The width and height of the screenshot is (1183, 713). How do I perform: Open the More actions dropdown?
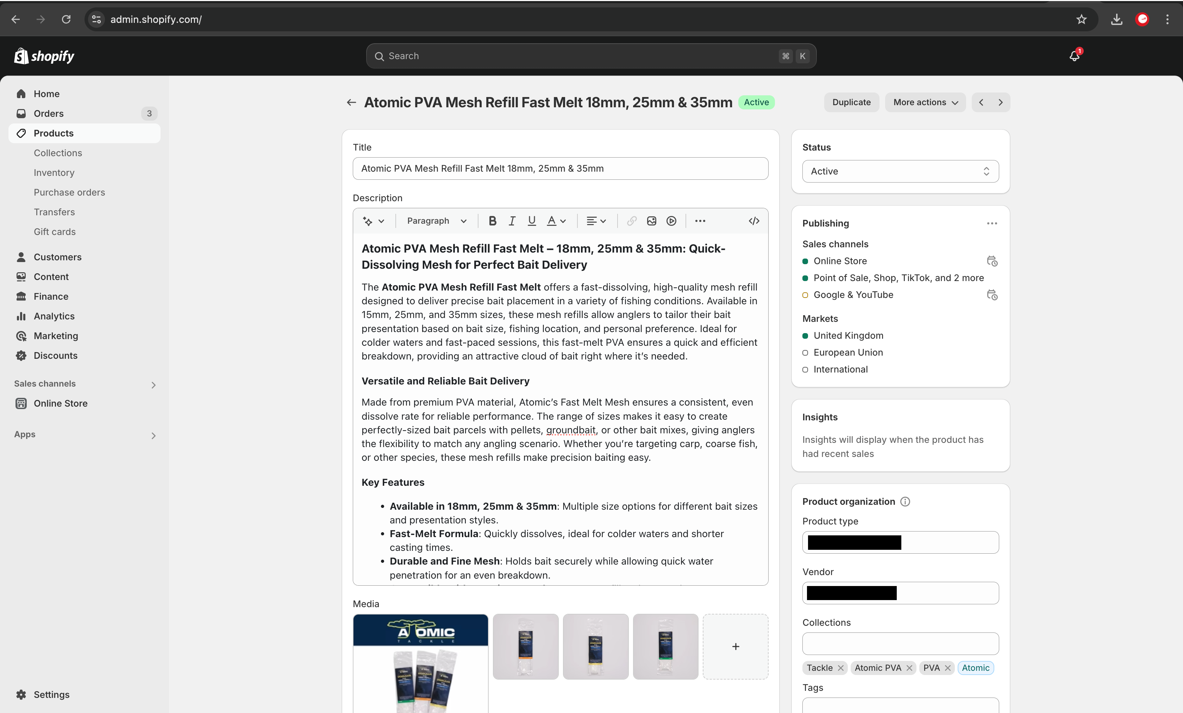click(x=925, y=102)
